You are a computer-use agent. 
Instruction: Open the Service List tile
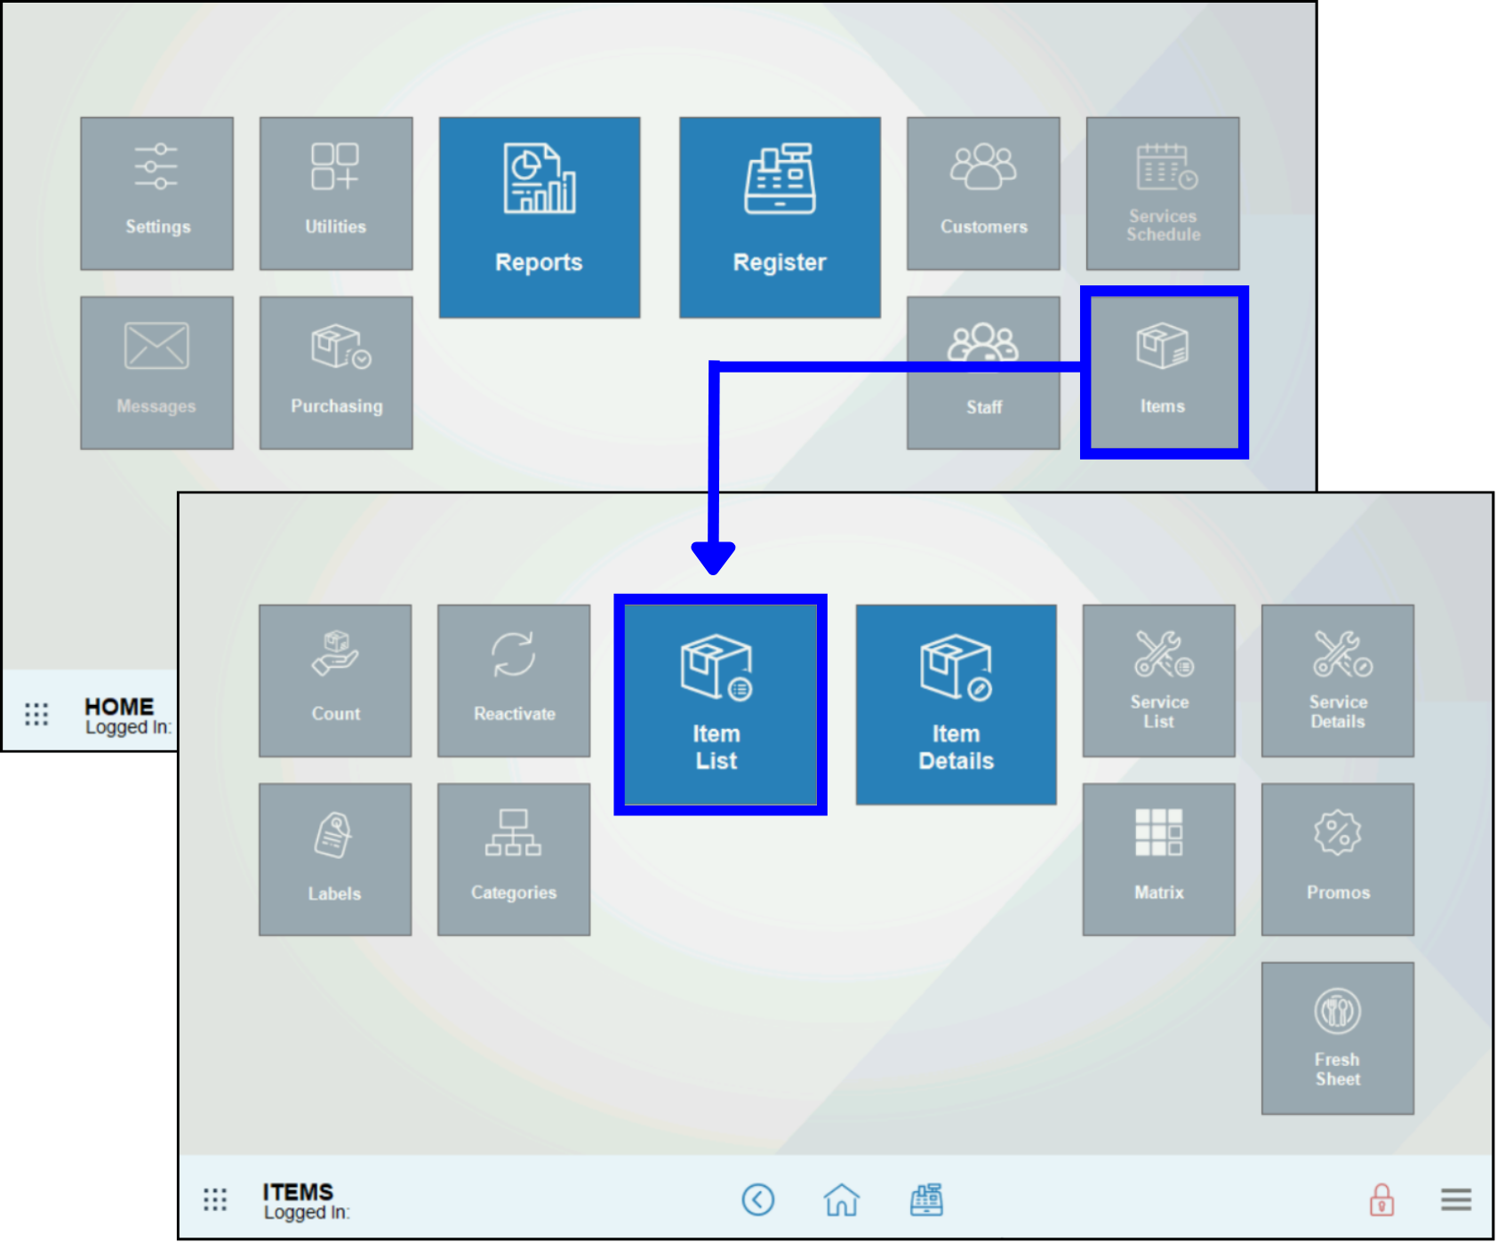tap(1158, 681)
